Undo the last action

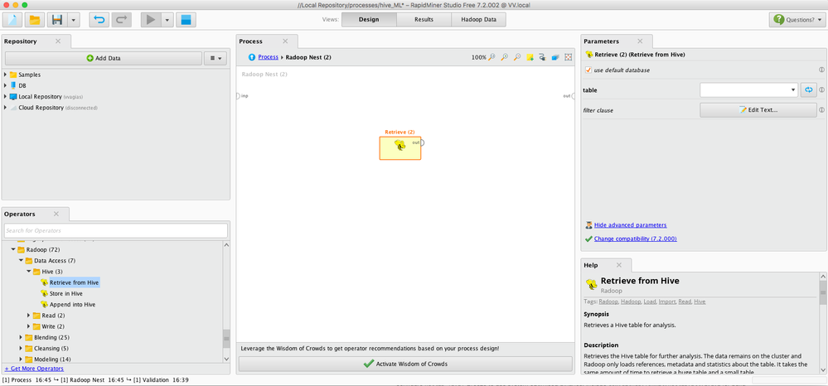pyautogui.click(x=99, y=20)
